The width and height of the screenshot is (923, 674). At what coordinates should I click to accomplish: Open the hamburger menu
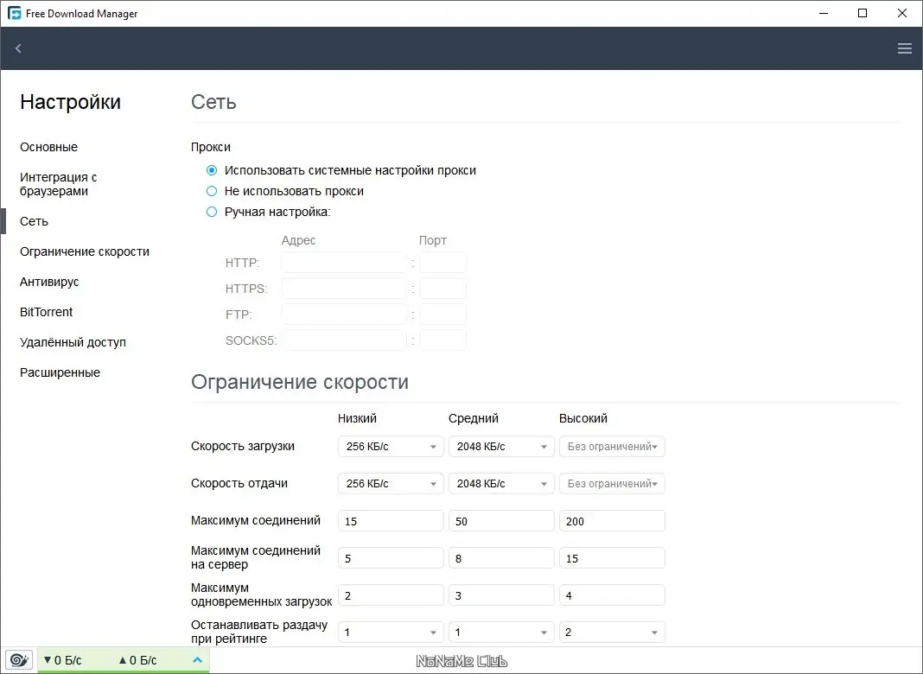[x=904, y=48]
